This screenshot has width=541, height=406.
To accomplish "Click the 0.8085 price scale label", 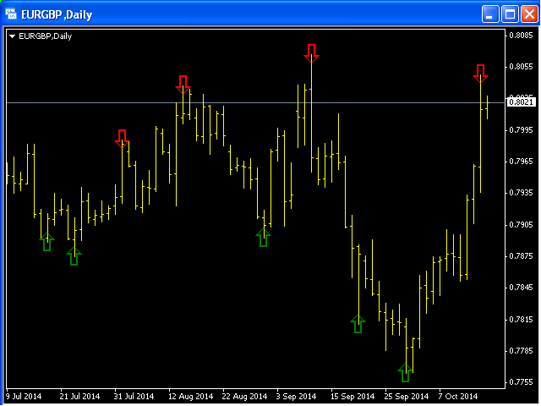I will (521, 36).
